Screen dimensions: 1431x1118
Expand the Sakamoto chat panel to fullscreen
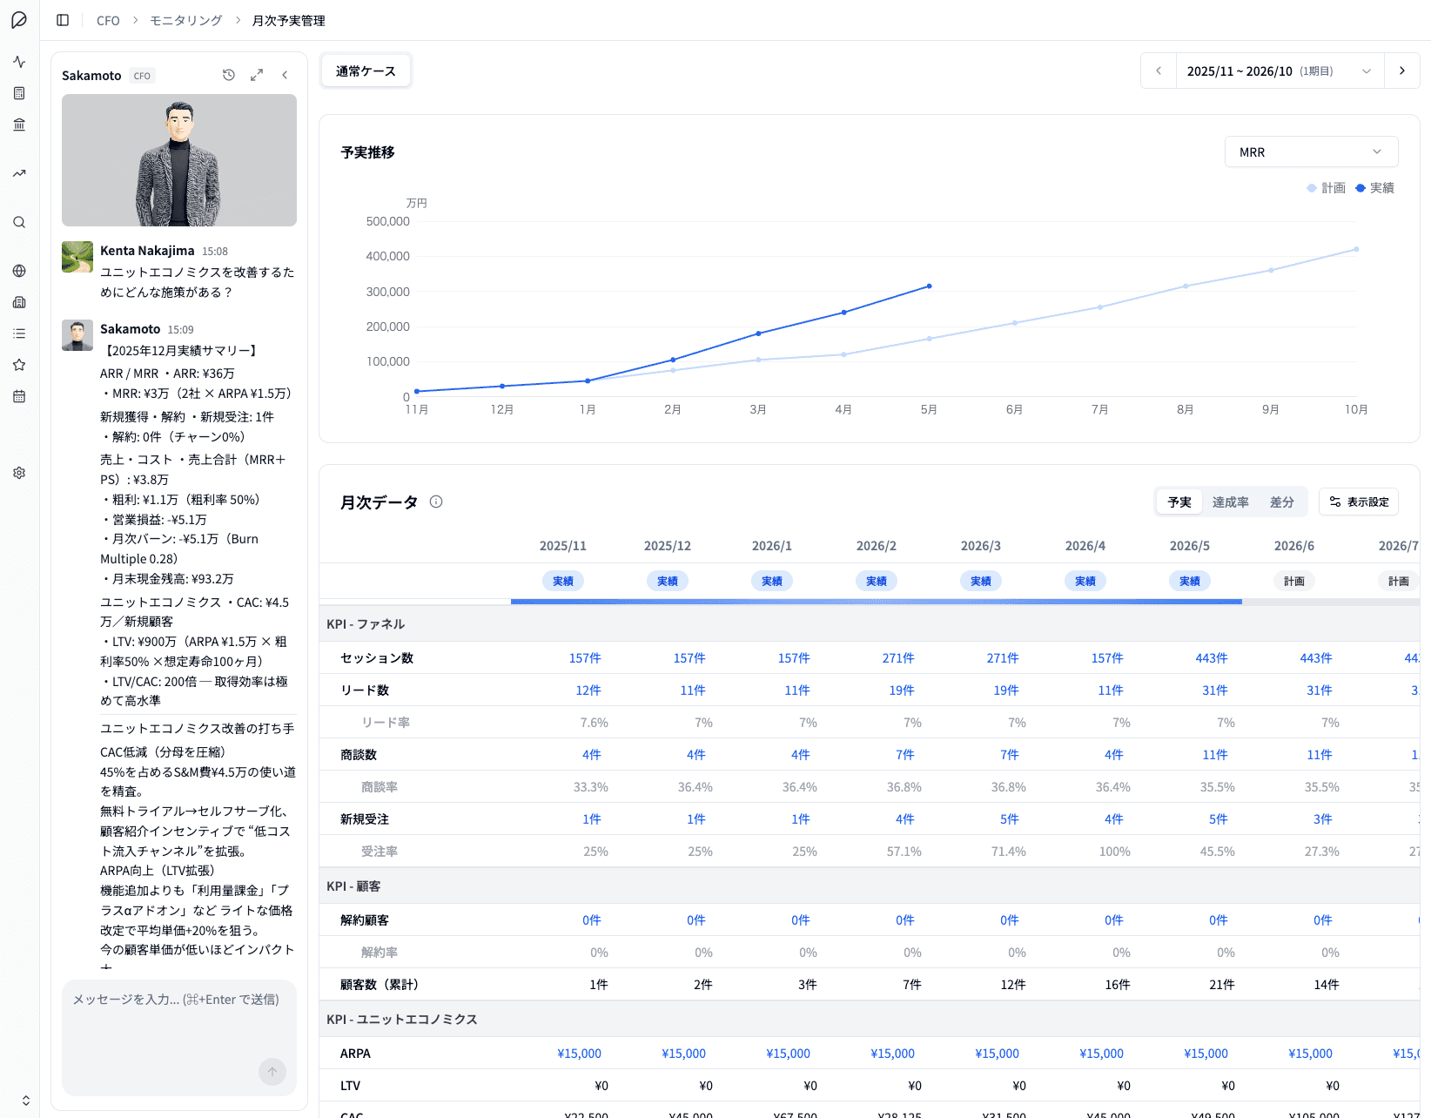tap(257, 75)
